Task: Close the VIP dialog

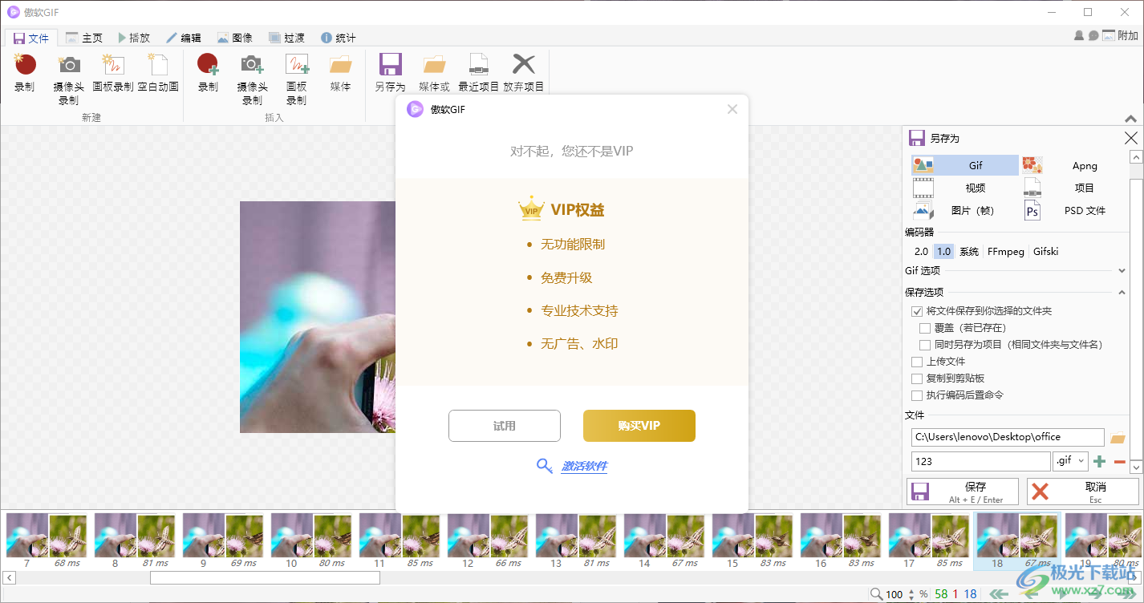Action: point(732,109)
